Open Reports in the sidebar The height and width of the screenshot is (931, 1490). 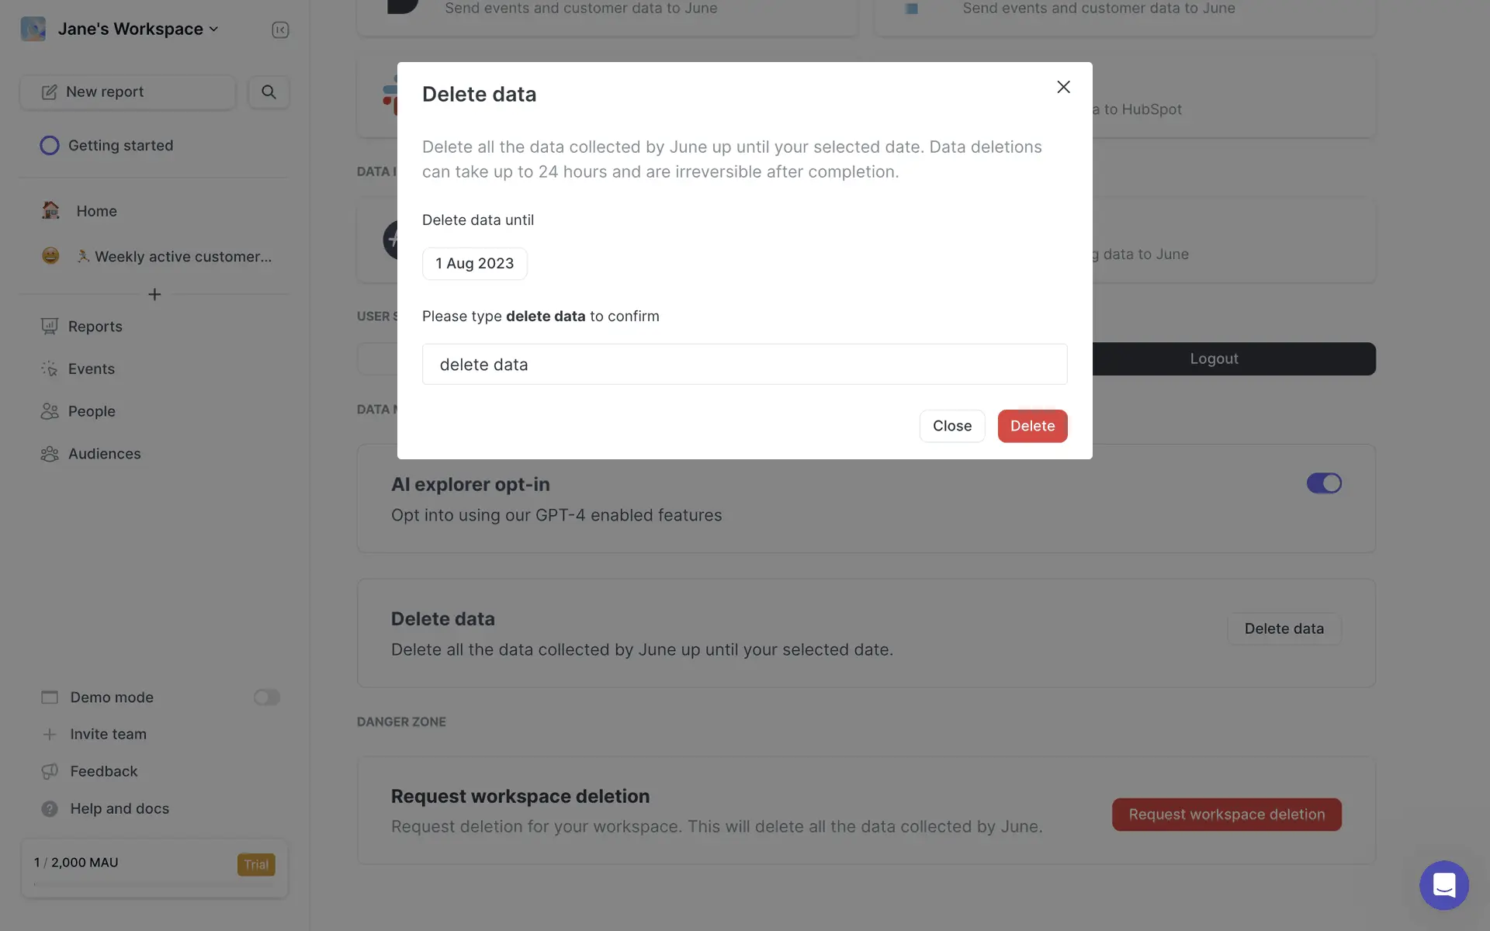click(x=95, y=327)
